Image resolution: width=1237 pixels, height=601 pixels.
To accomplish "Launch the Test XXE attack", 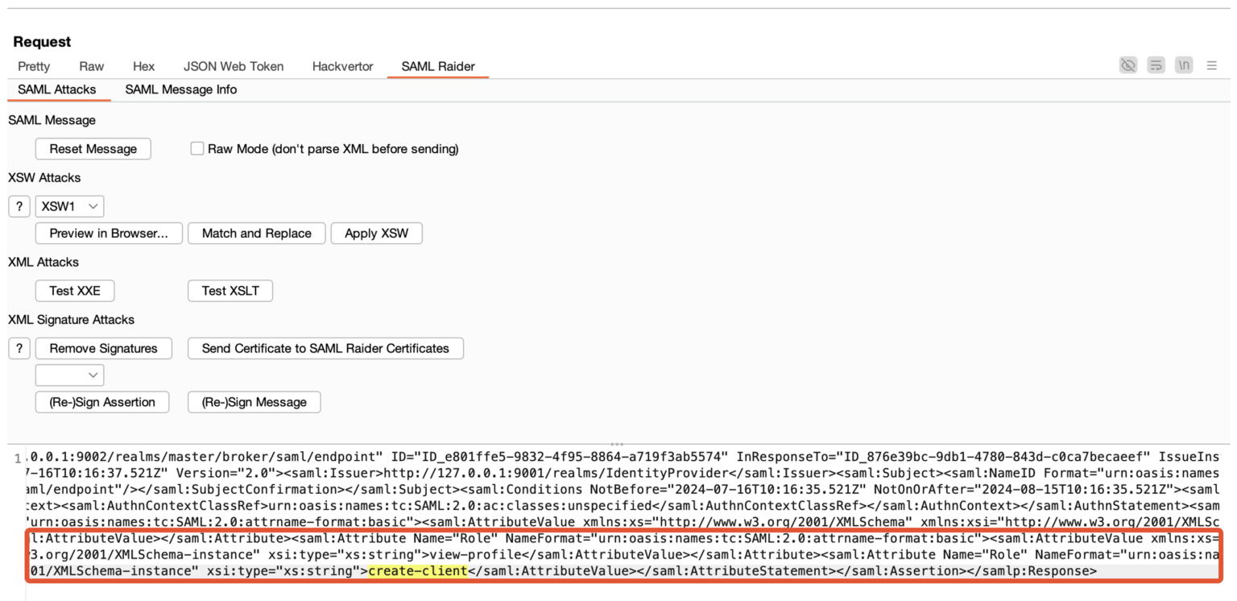I will coord(74,290).
